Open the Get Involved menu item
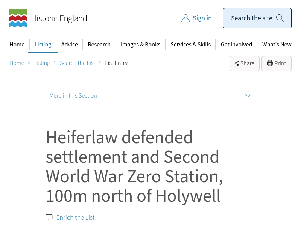Screen dimensions: 301x225 click(236, 45)
